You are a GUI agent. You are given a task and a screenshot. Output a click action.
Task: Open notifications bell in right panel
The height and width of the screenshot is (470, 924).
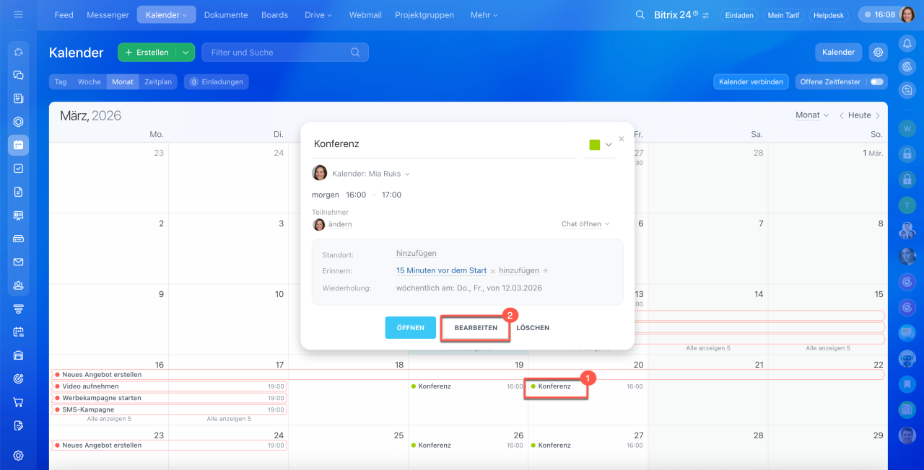(907, 43)
